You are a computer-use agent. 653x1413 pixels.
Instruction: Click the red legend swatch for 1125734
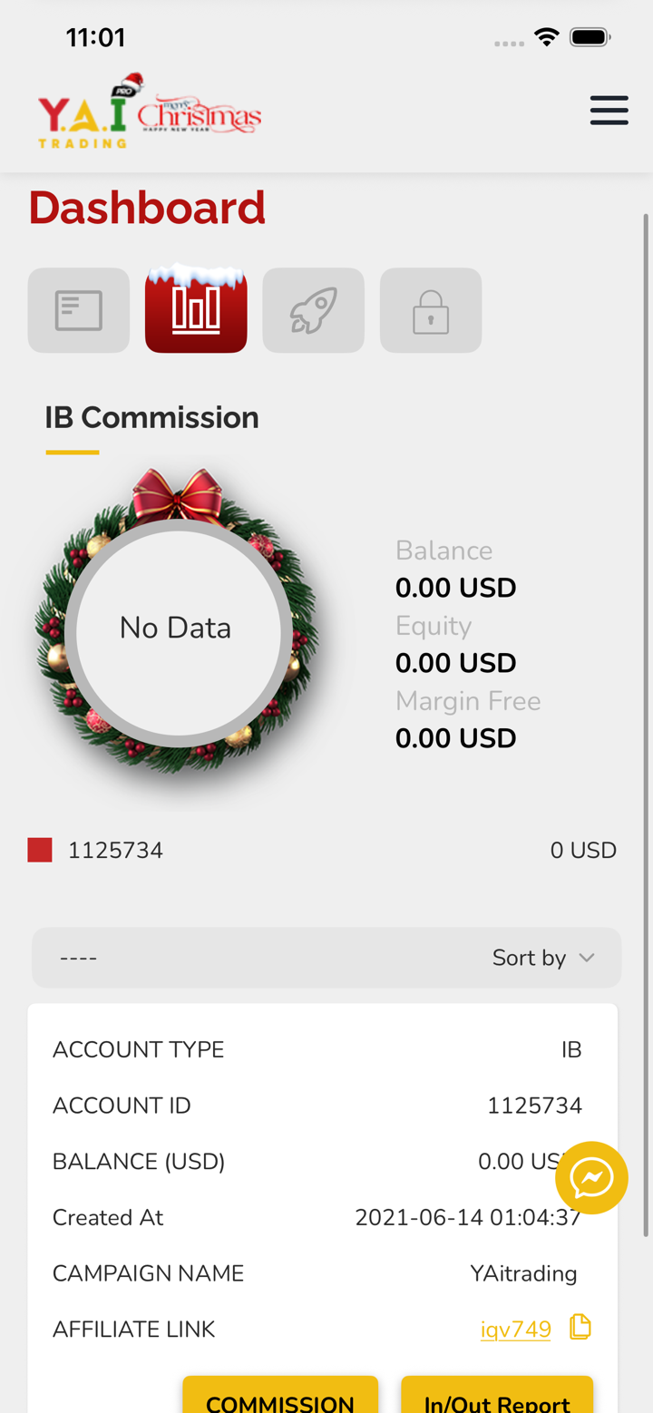[40, 850]
